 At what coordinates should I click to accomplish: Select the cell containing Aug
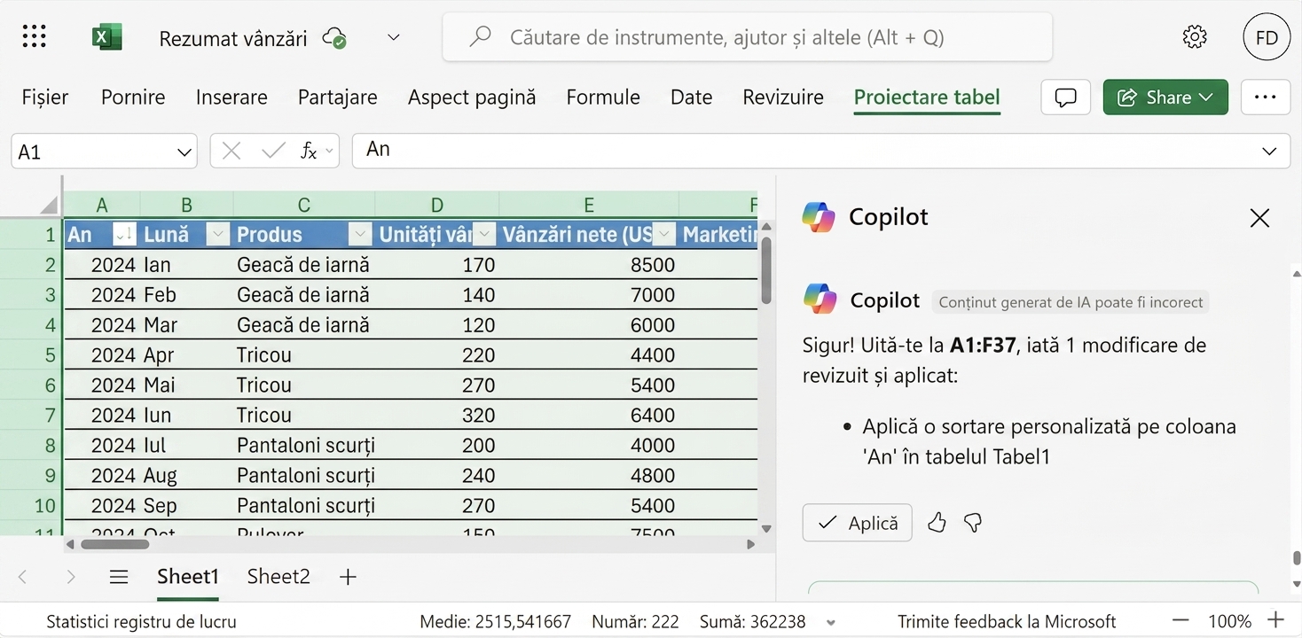pos(186,476)
